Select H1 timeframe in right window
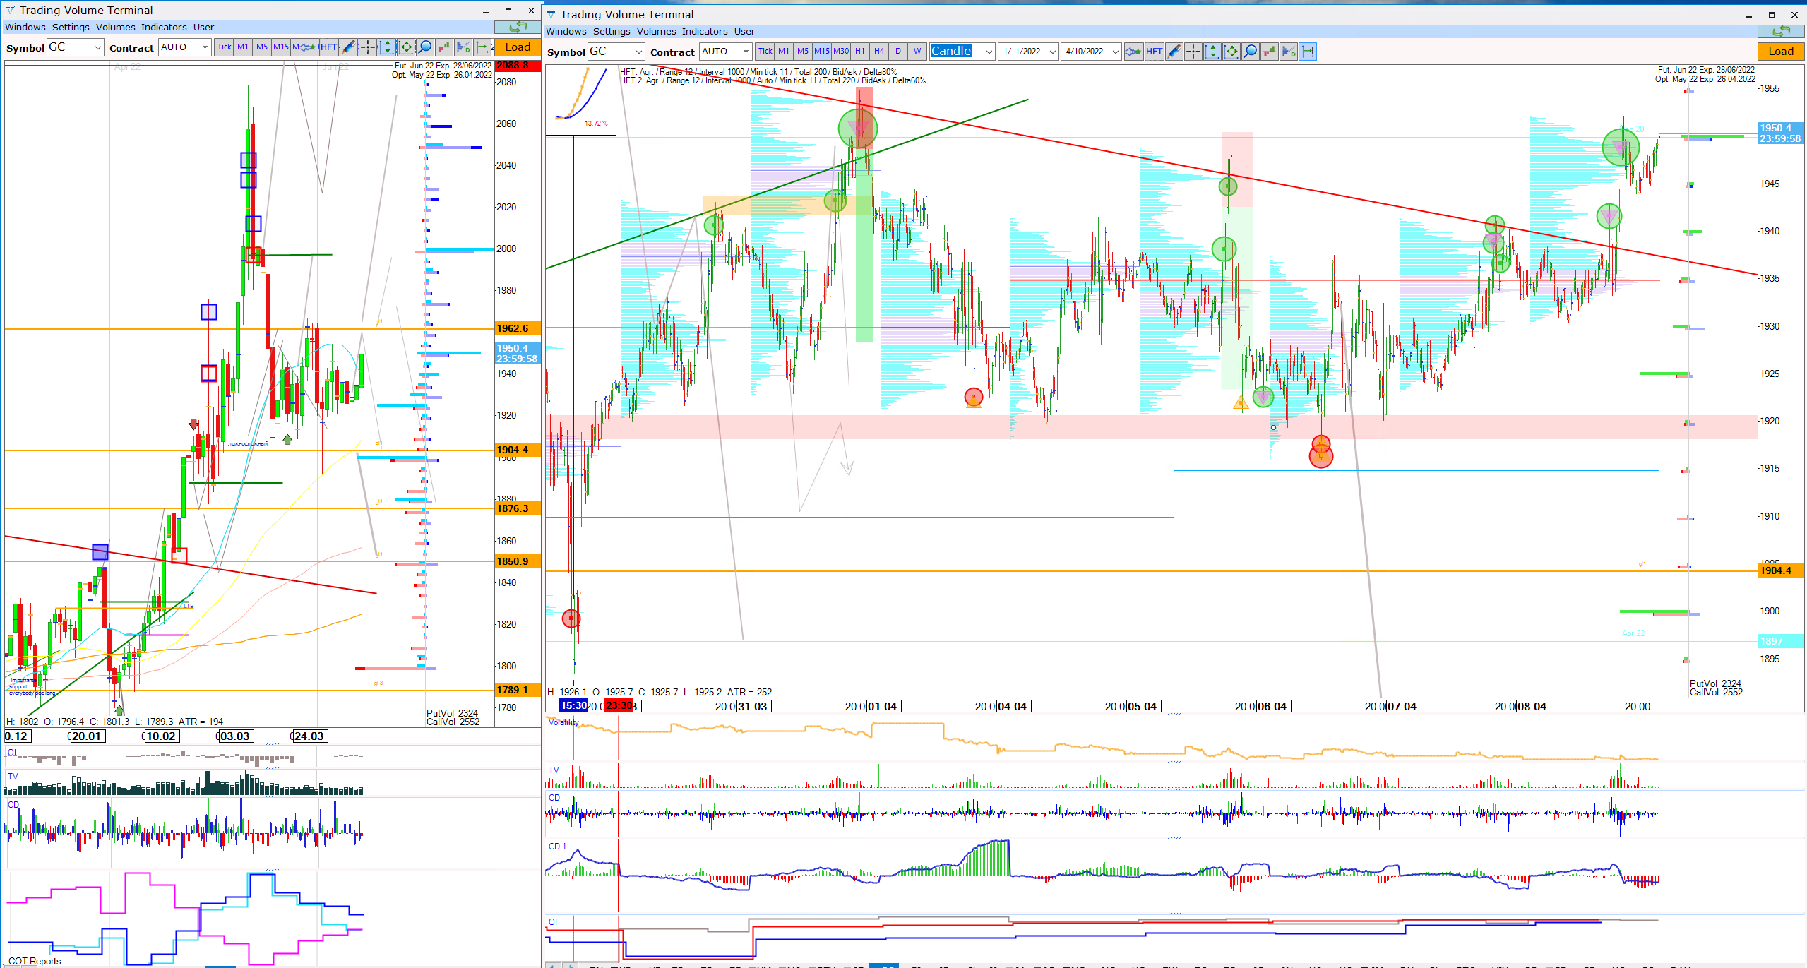Screen dimensions: 1807x968 [860, 51]
